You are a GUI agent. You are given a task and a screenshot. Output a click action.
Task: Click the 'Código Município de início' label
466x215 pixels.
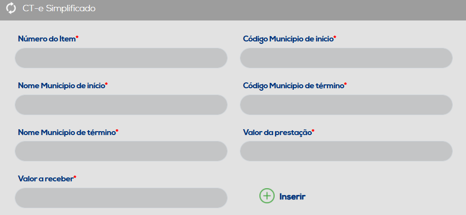click(x=288, y=39)
